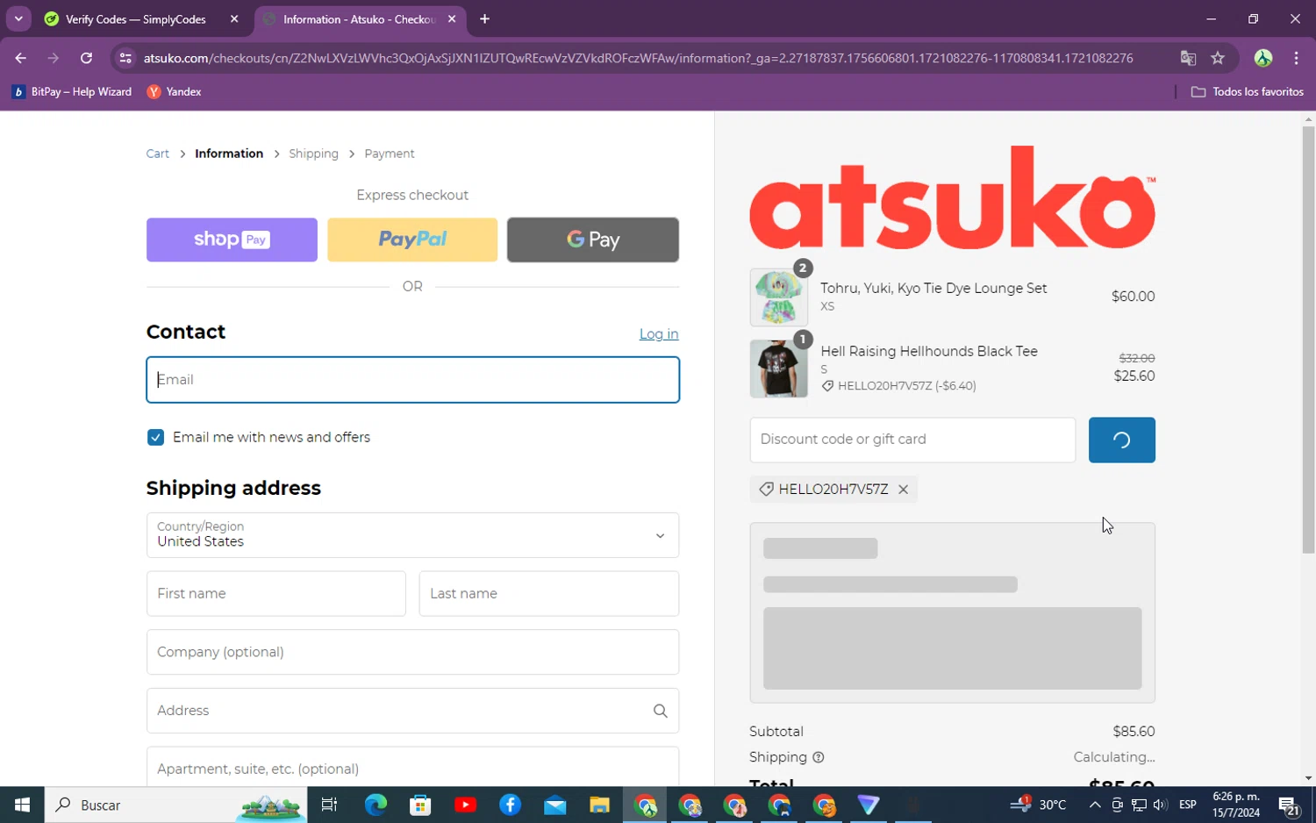Click the Buscar taskbar search box
The image size is (1316, 823).
tap(175, 805)
